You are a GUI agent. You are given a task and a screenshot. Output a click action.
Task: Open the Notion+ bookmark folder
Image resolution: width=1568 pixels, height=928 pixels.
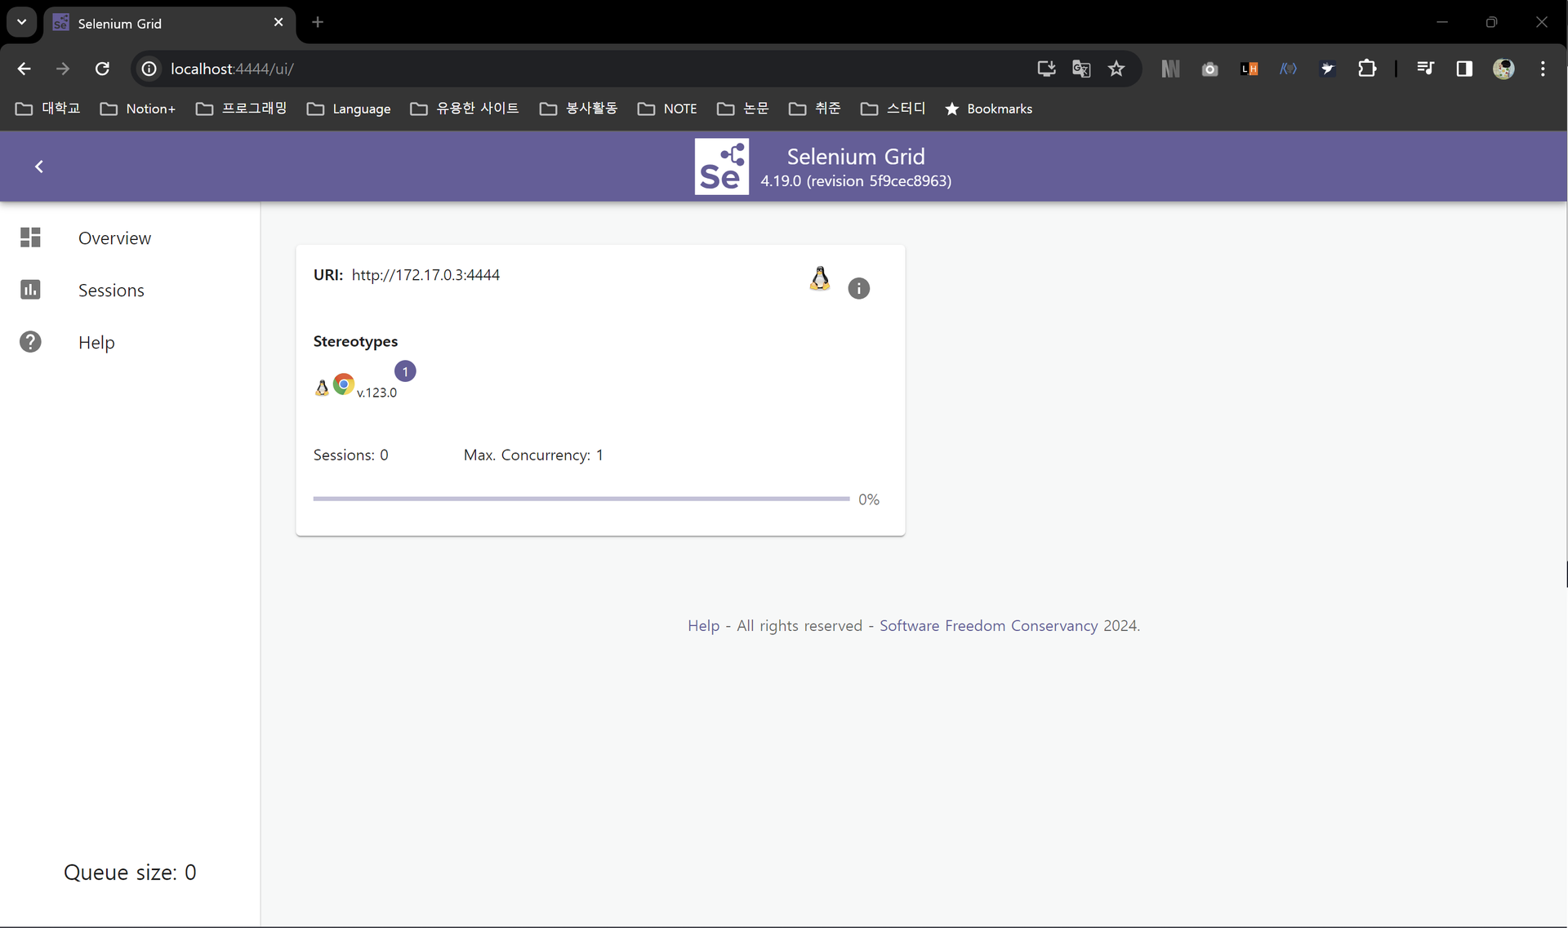(x=138, y=109)
